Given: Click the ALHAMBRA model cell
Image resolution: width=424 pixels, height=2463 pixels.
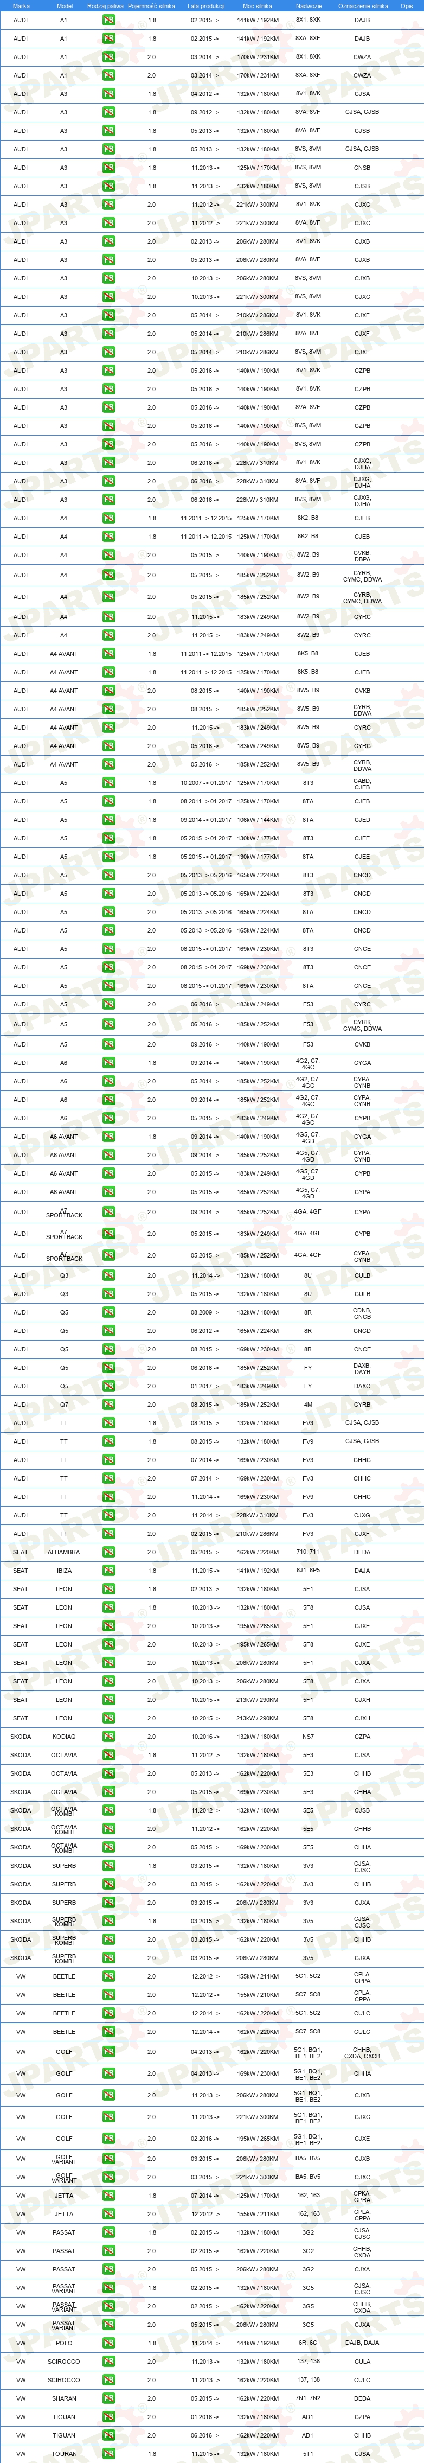Looking at the screenshot, I should 64,1552.
